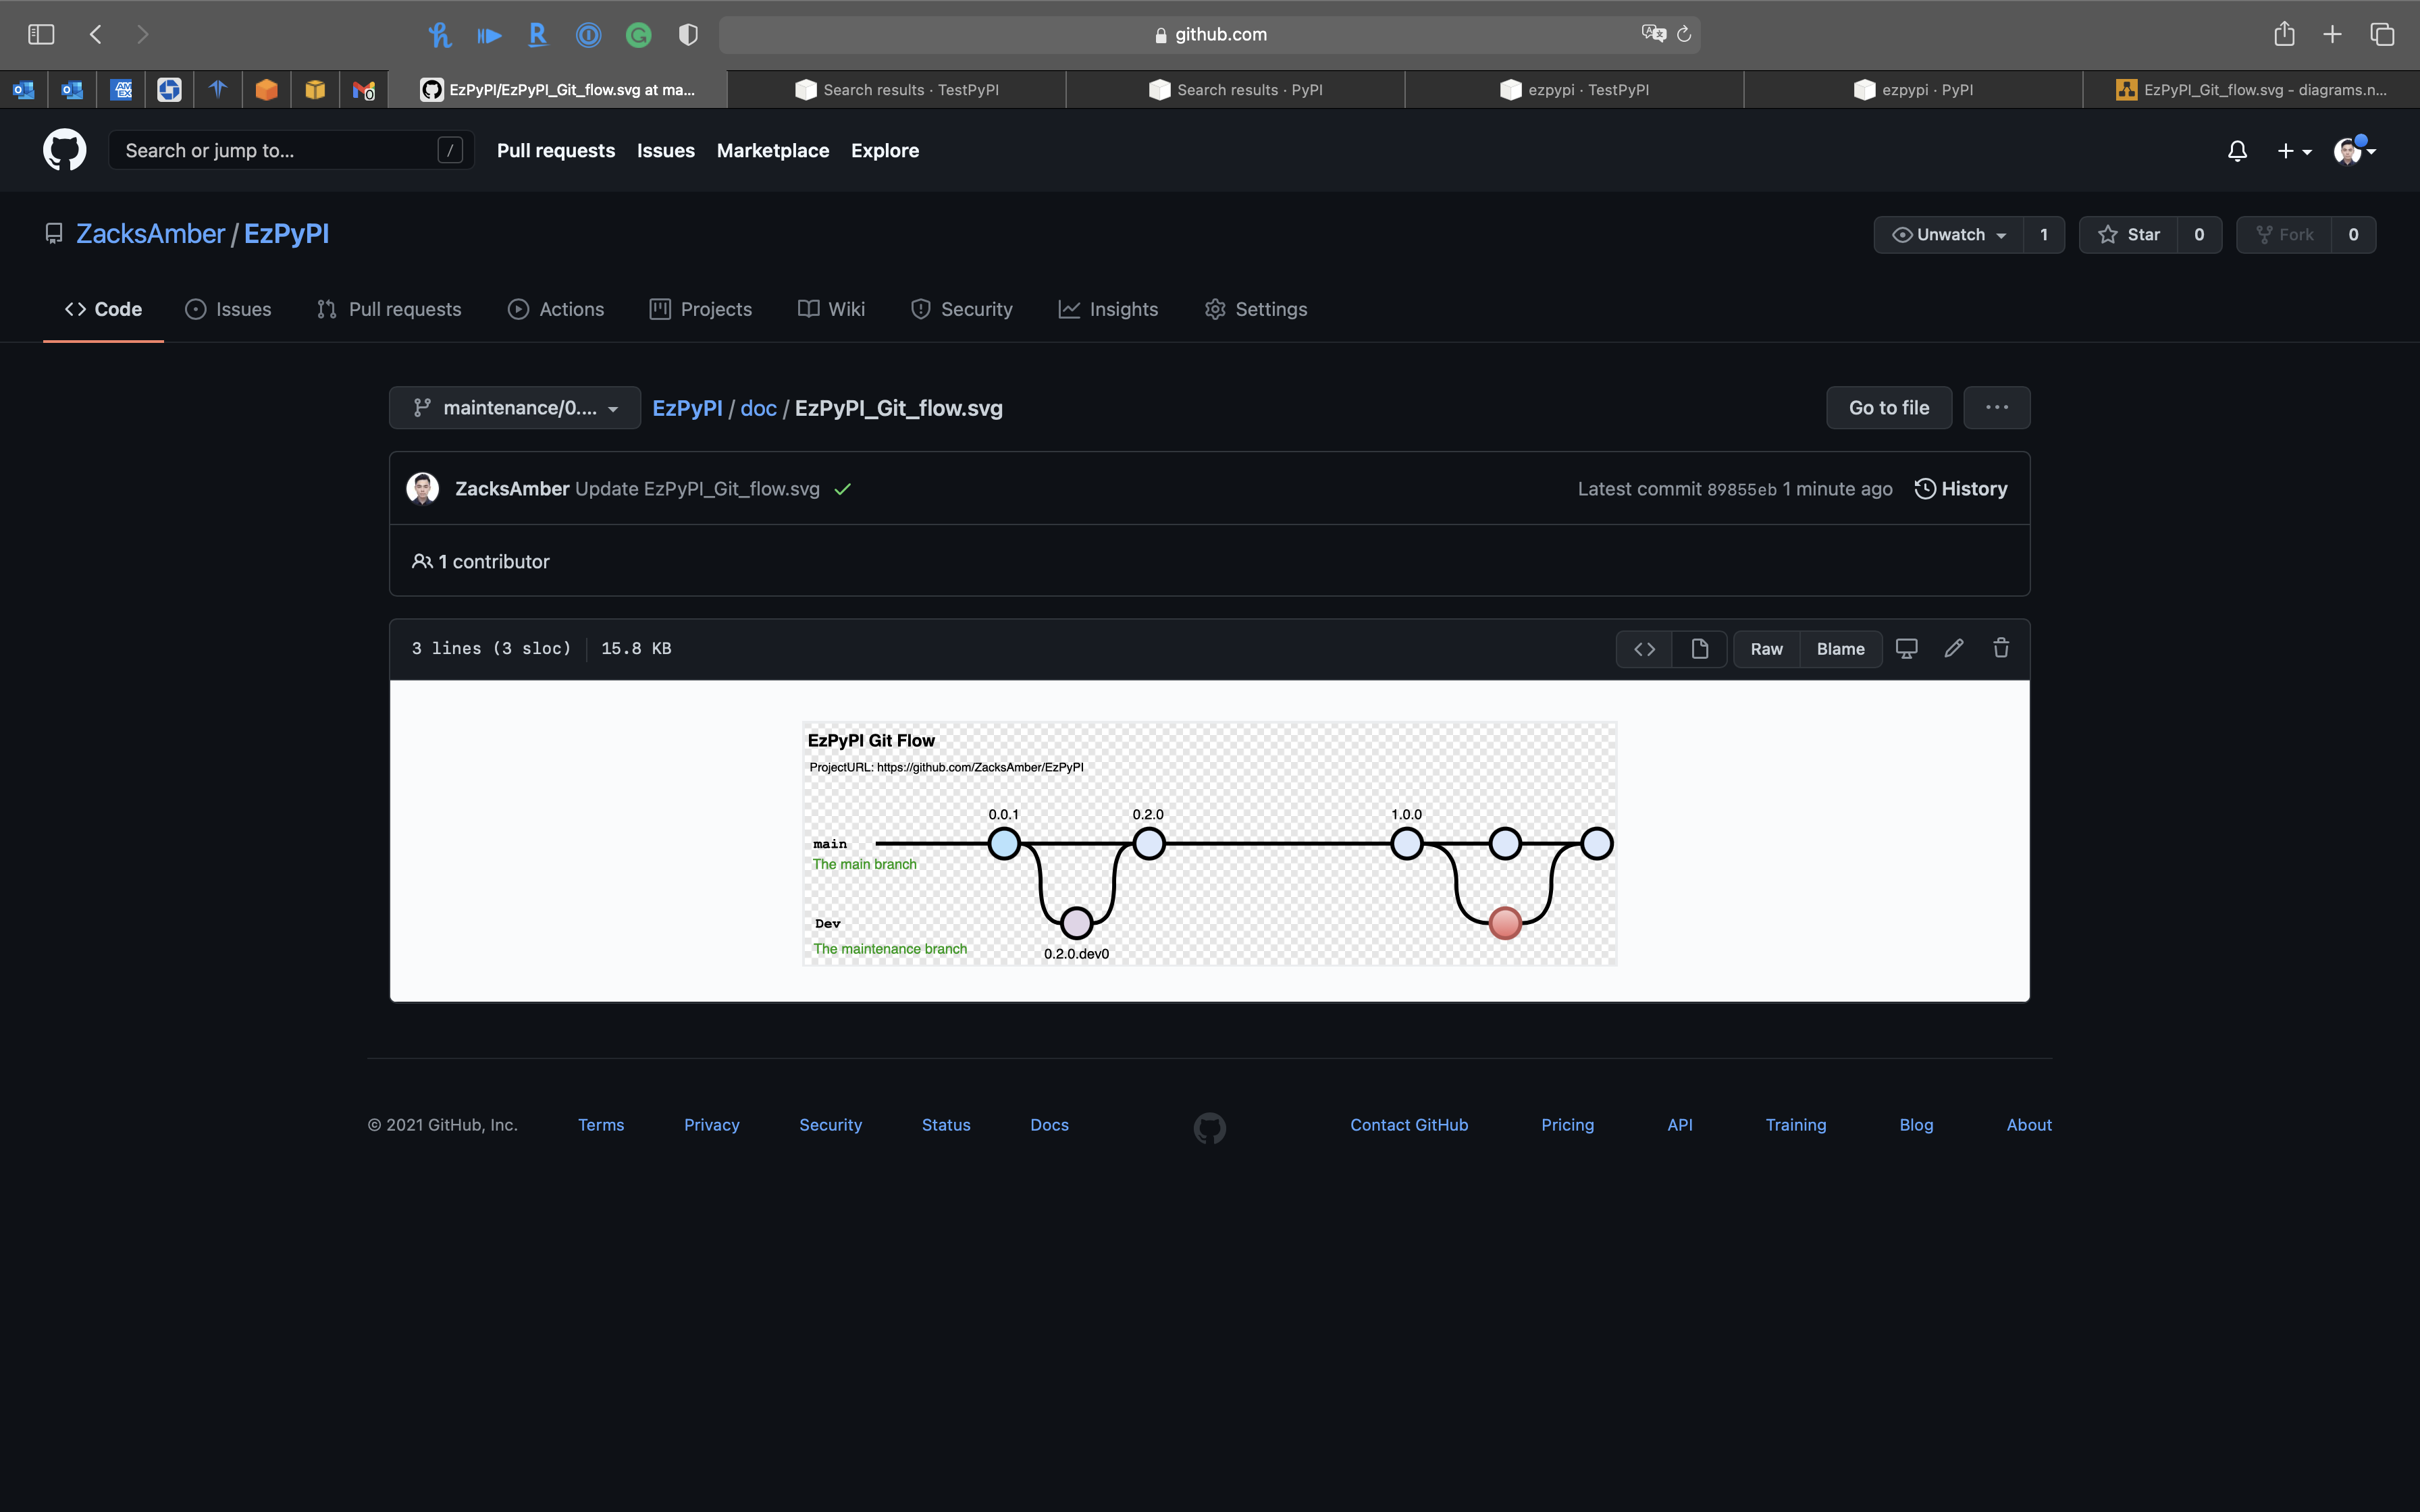Click the Raw button
The width and height of the screenshot is (2420, 1512).
[x=1766, y=649]
